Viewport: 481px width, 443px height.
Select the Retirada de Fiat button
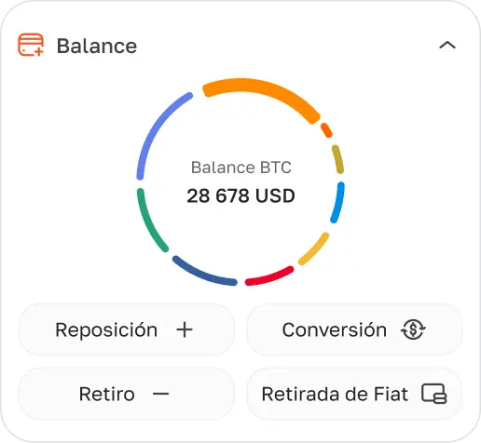354,394
